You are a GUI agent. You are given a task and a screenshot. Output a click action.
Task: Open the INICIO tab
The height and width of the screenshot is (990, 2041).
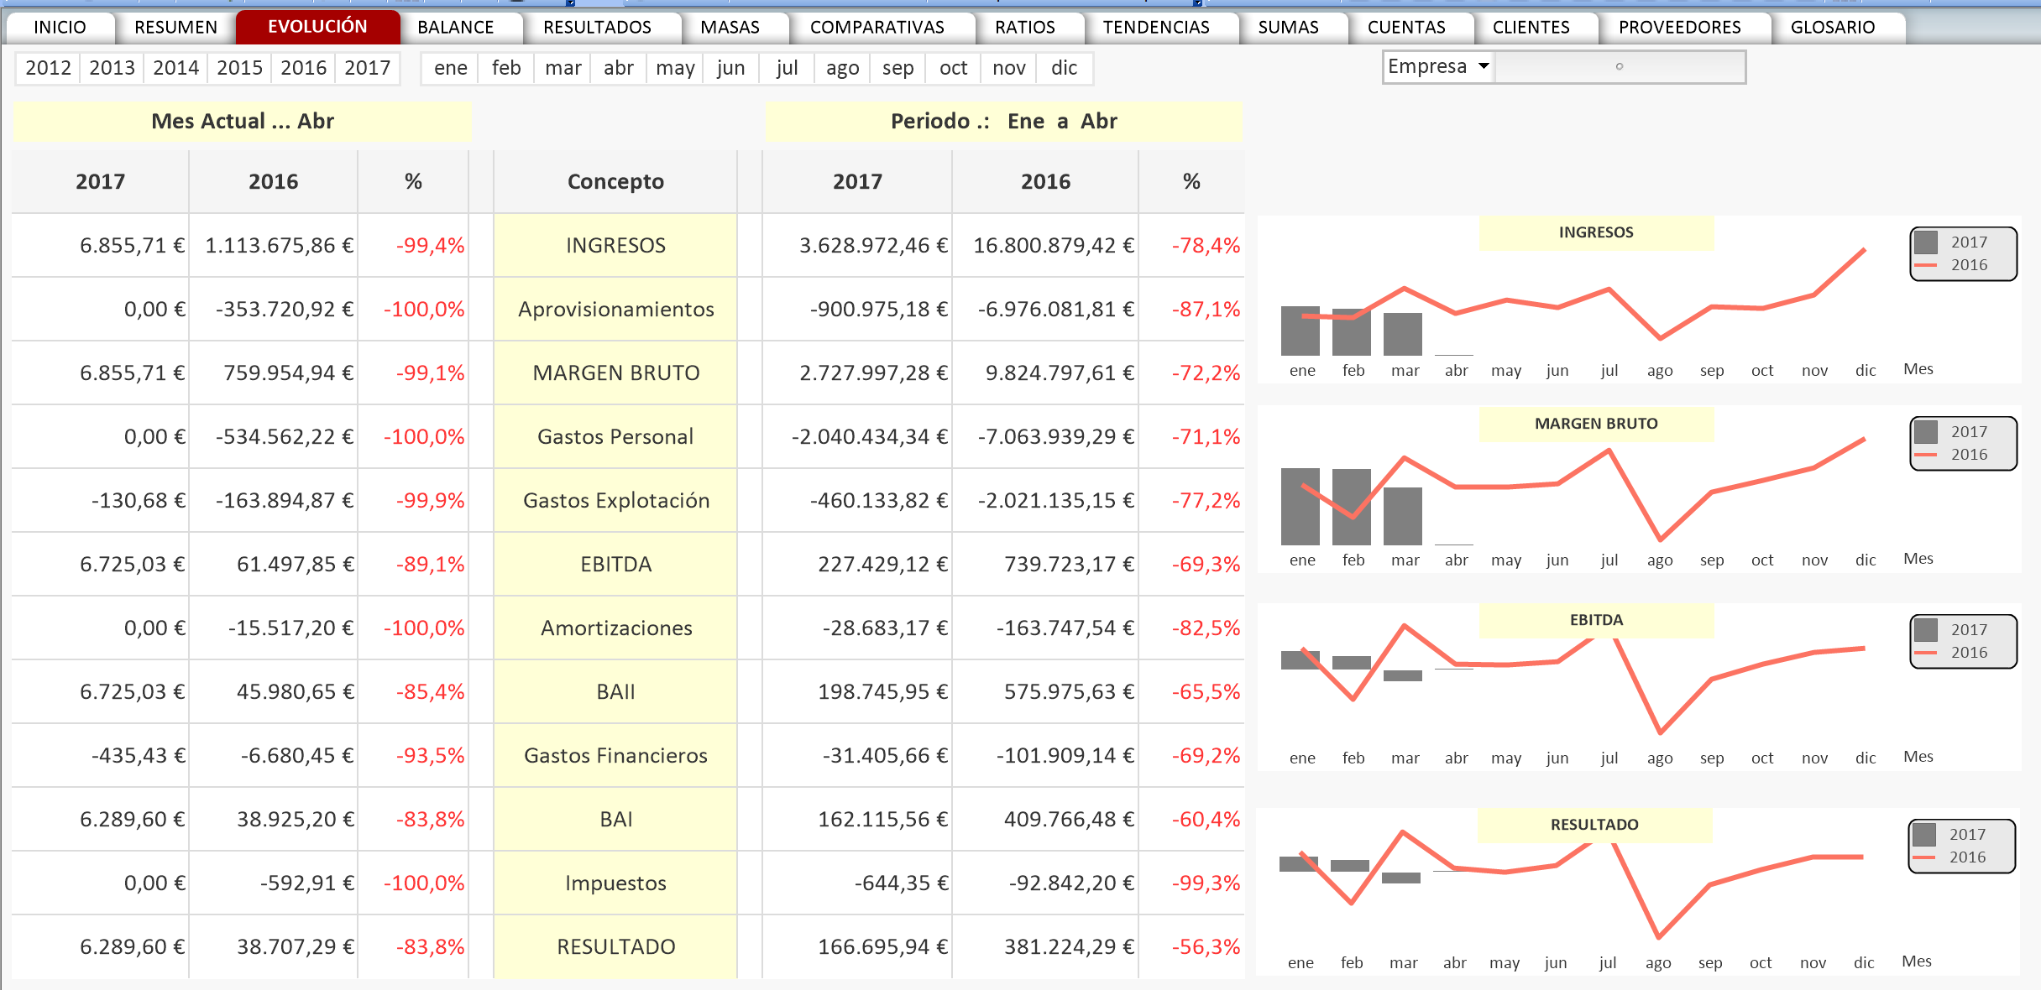coord(60,27)
